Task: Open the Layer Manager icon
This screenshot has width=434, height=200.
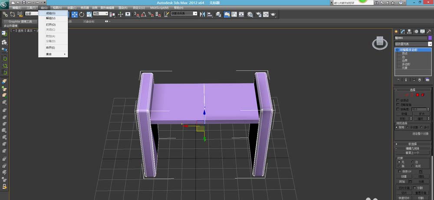Action: point(219,14)
